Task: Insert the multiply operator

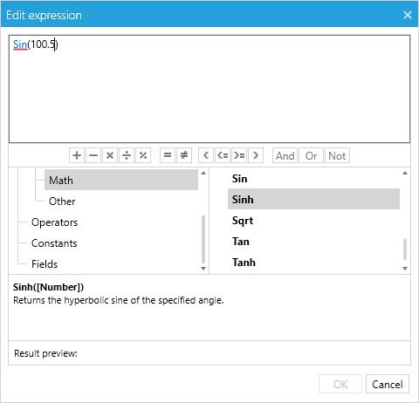Action: 110,155
